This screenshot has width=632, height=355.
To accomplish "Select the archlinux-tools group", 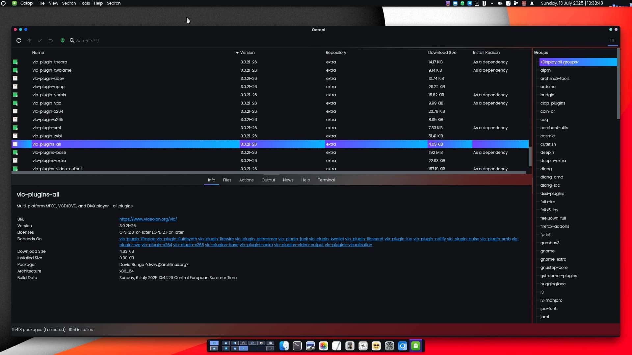I will (555, 79).
